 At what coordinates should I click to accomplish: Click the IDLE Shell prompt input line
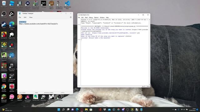[x=115, y=40]
